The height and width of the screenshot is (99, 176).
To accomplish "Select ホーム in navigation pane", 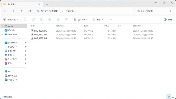I will click(14, 26).
